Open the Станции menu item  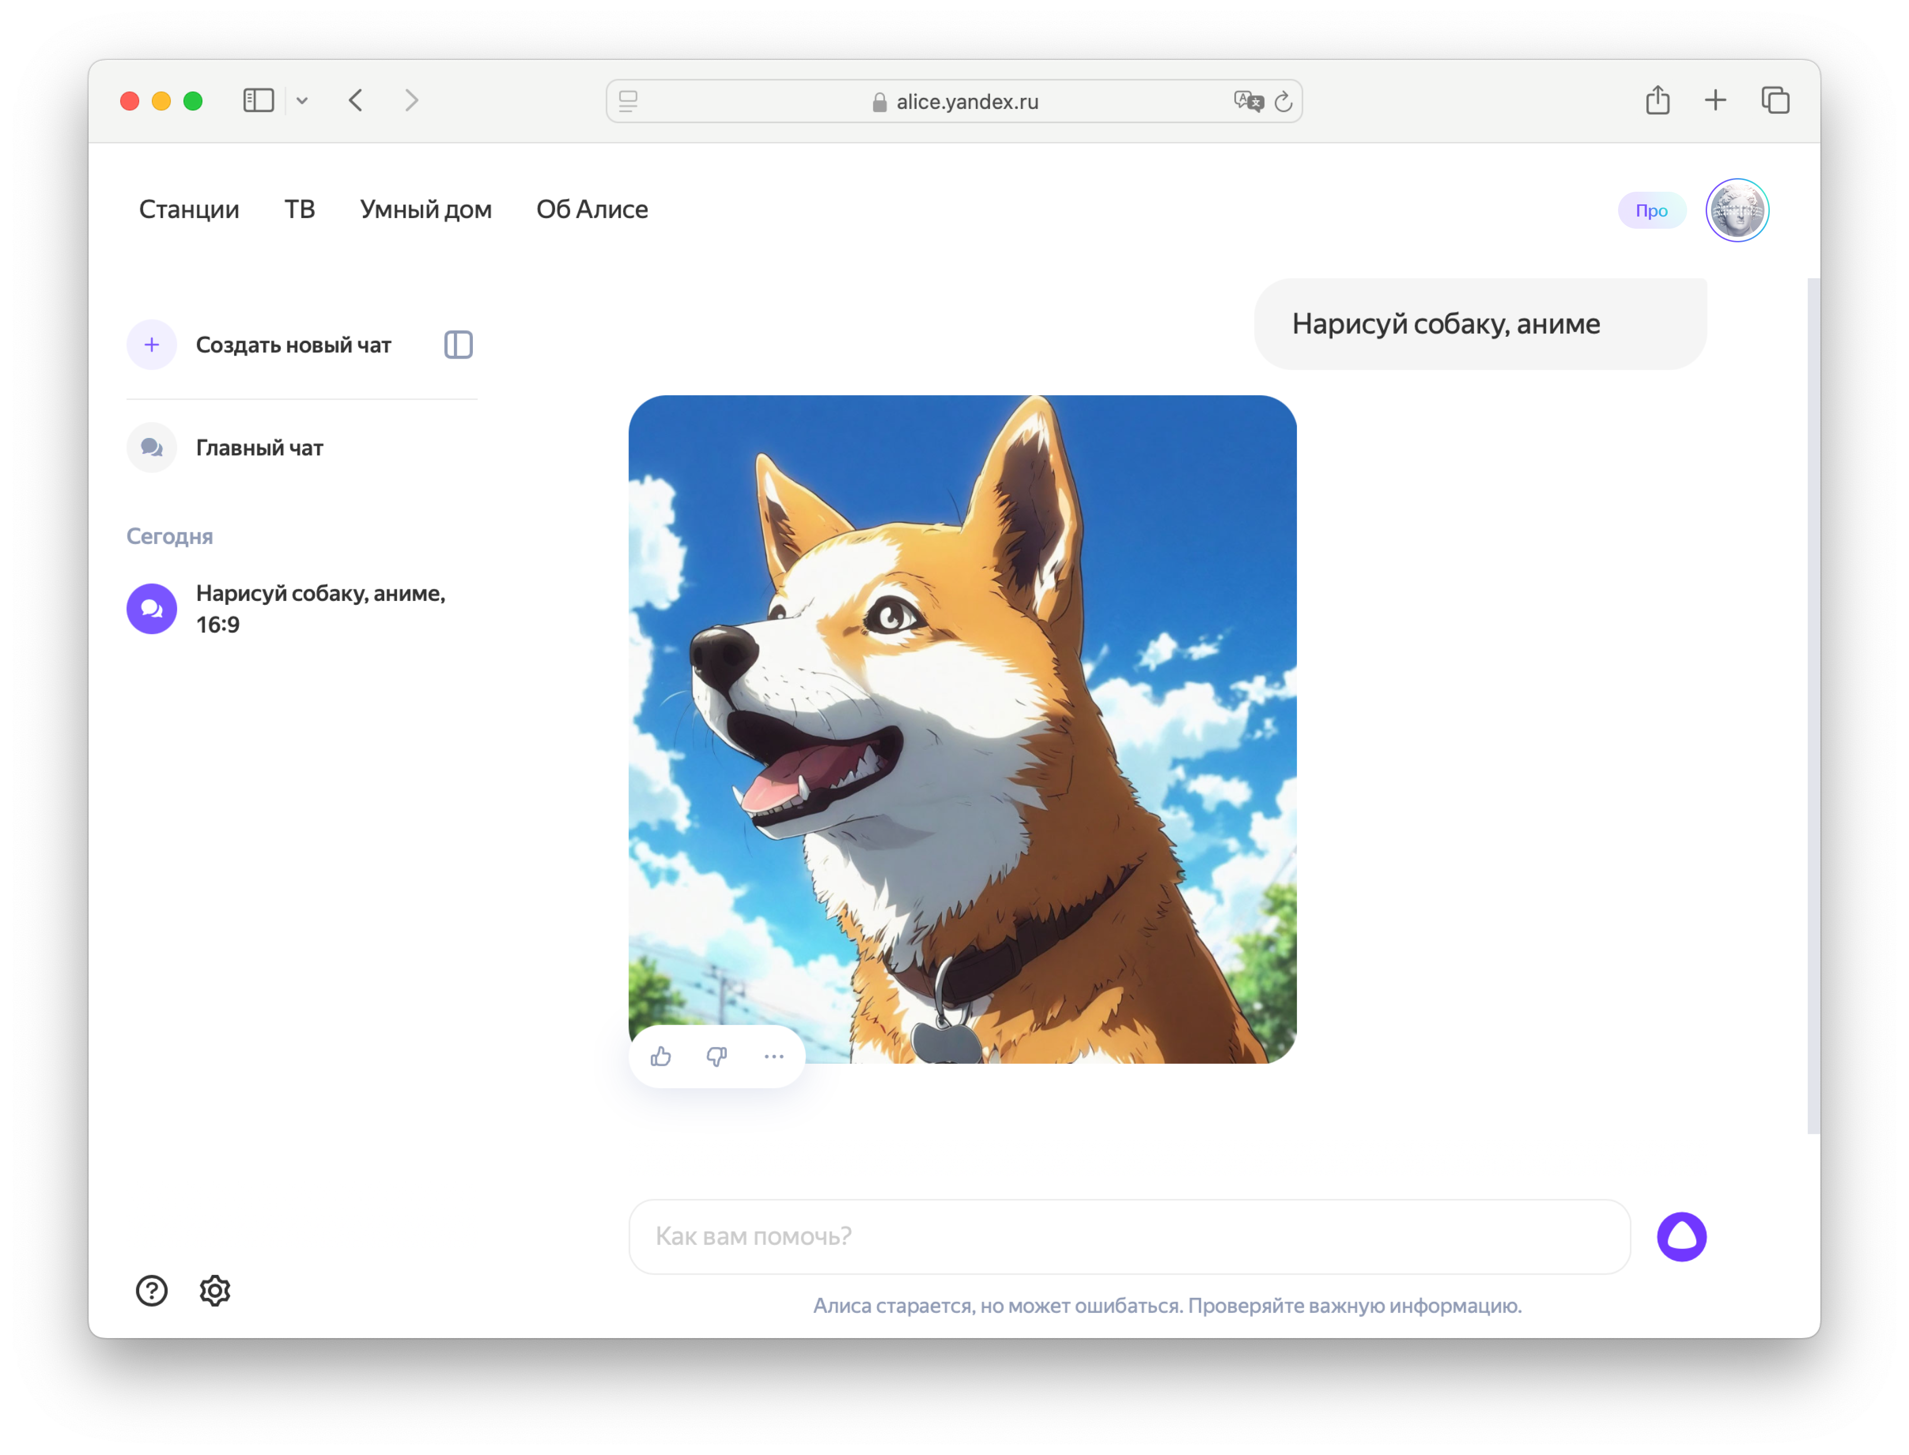[x=189, y=210]
